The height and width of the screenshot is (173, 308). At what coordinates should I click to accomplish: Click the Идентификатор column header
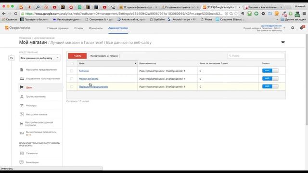coord(148,63)
